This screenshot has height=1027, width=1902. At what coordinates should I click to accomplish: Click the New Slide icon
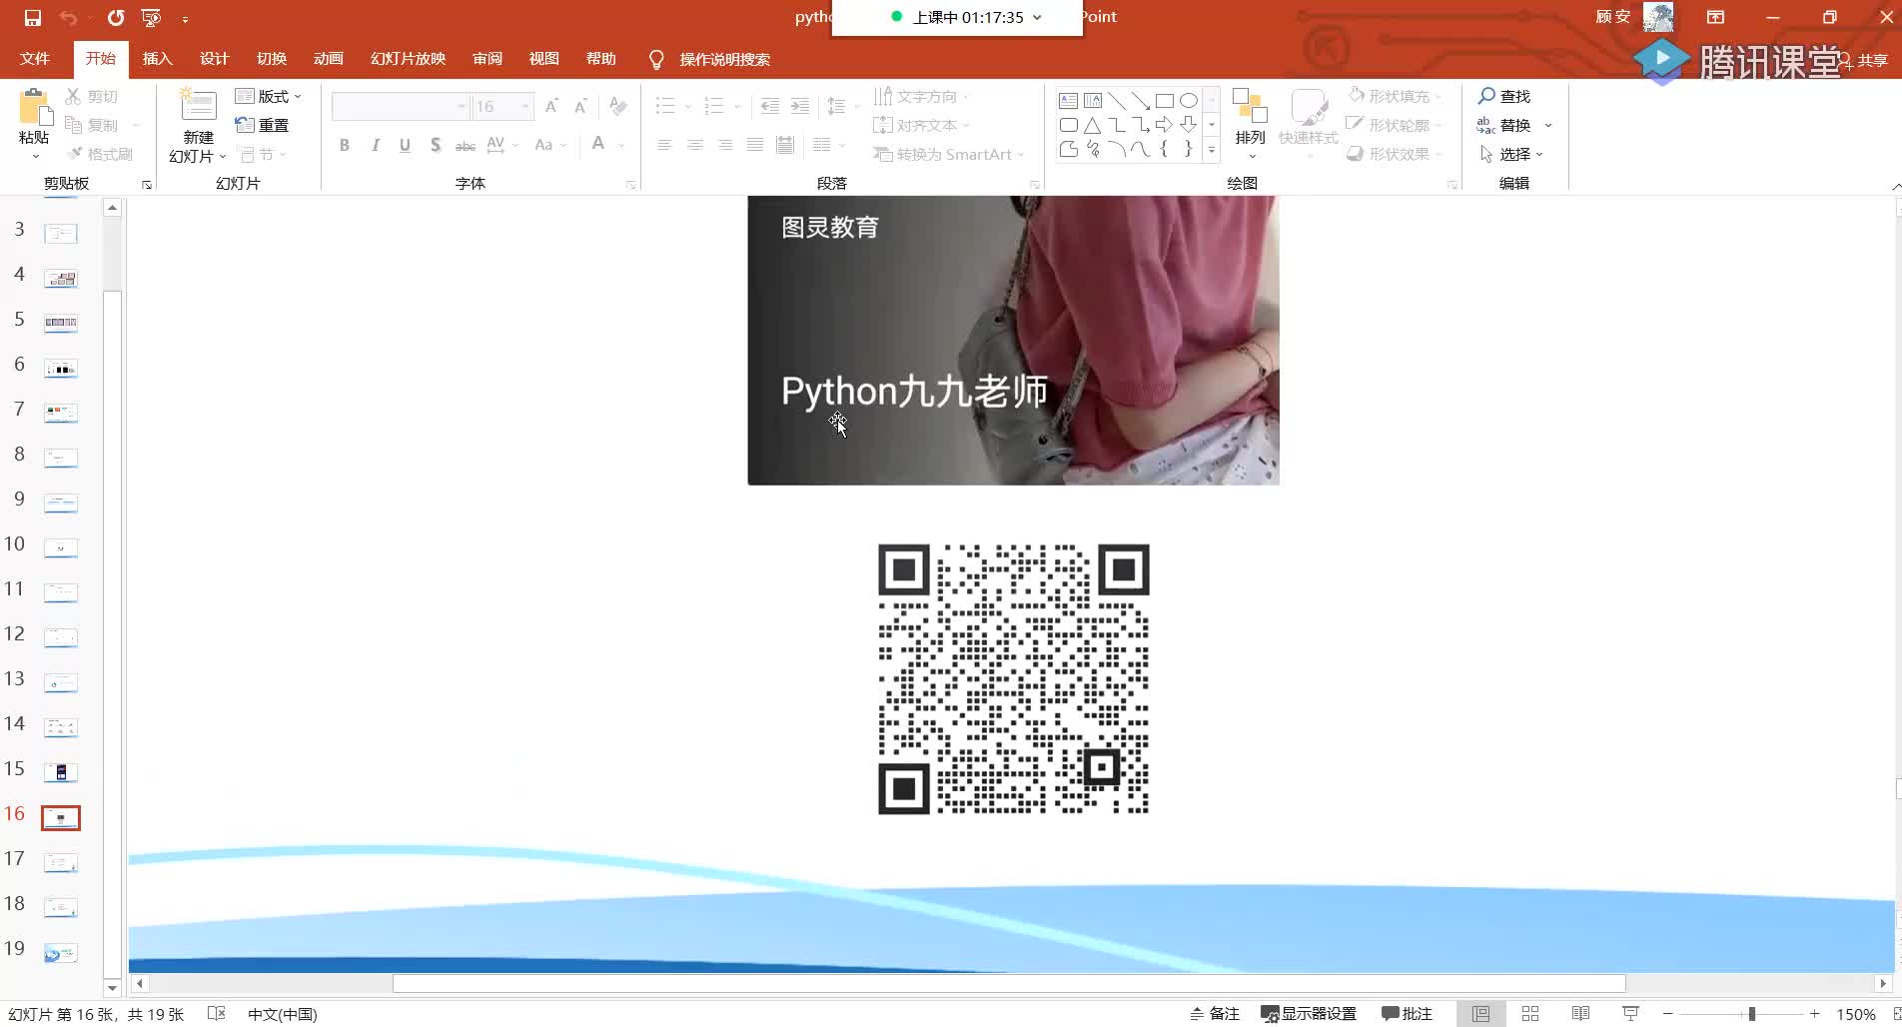198,106
